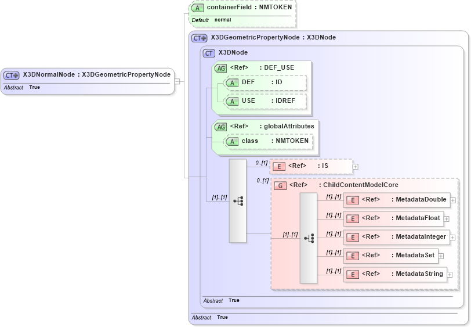Viewport: 471px width, 327px height.
Task: Expand the MetadataInteger element
Action: 452,238
